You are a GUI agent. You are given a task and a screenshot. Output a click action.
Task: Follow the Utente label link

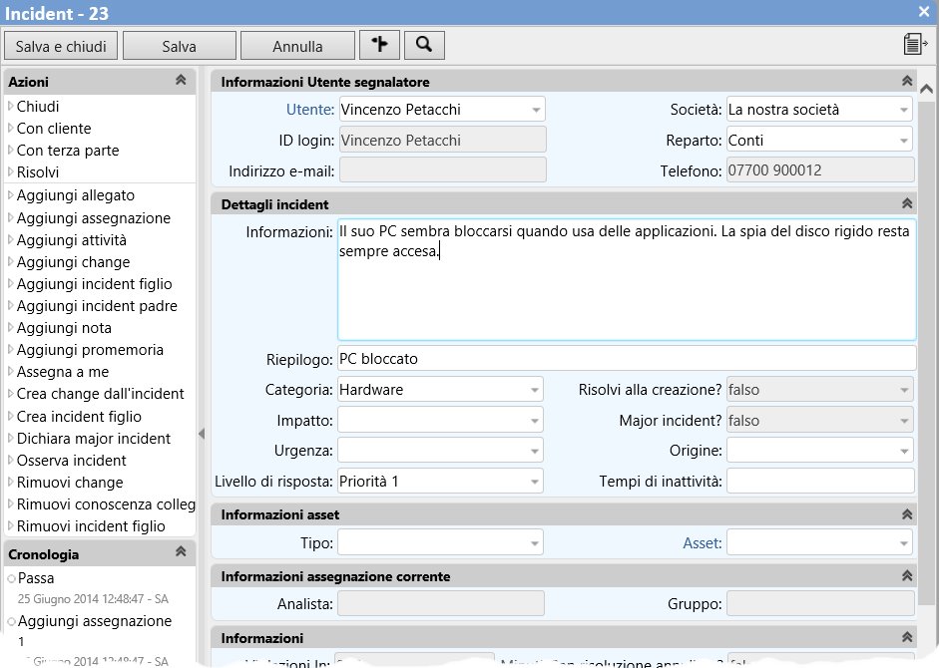pos(310,110)
